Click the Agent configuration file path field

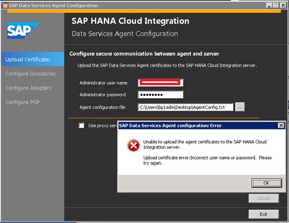[185, 107]
